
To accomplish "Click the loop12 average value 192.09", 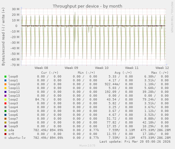I will point(110,92).
